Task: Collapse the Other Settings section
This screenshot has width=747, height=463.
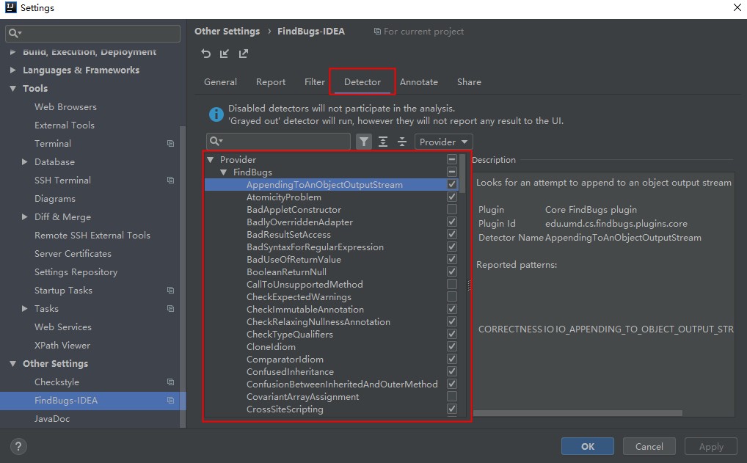Action: tap(13, 364)
